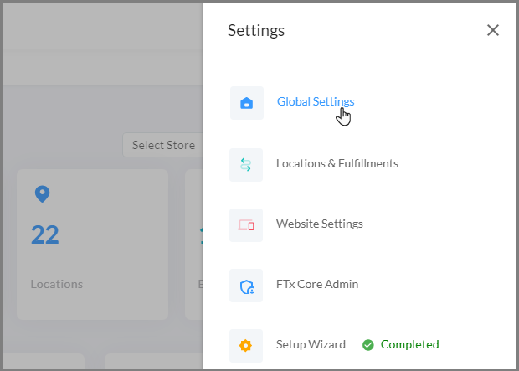Screen dimensions: 519x371
Task: Click the Locations & Fulfillments arrows icon
Action: 246,165
